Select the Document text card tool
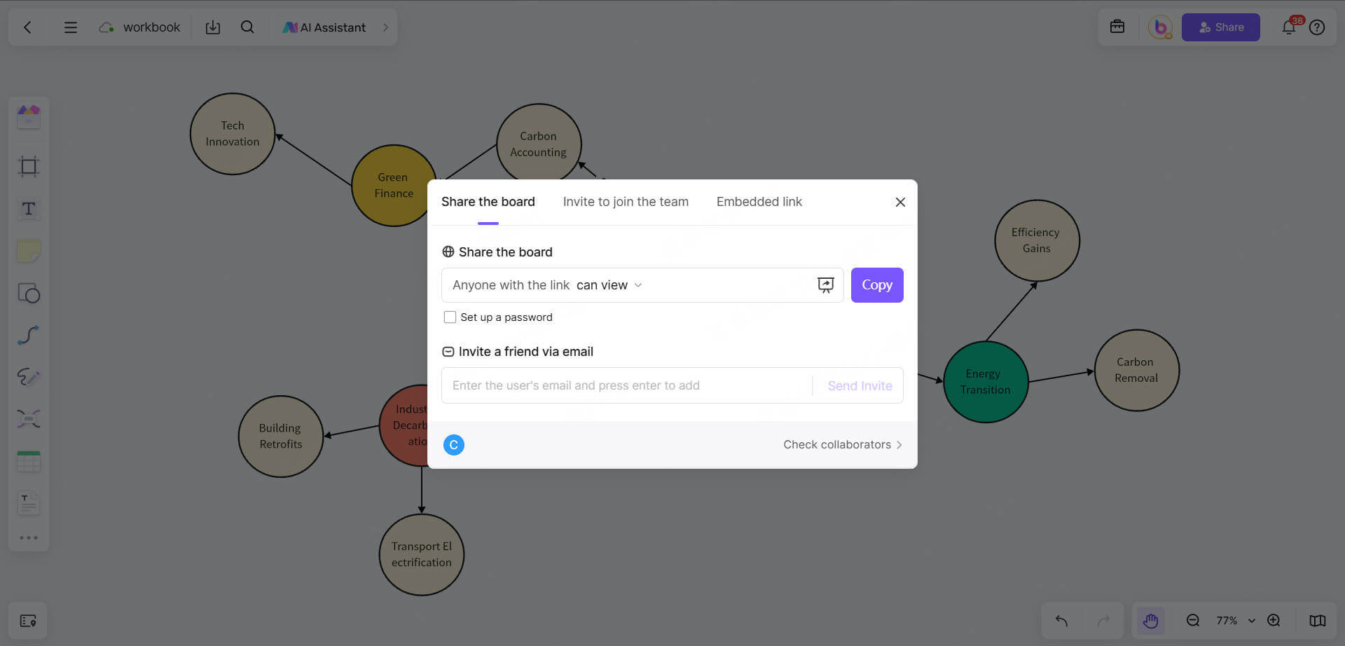Screen dimensions: 1345x646 click(x=29, y=503)
